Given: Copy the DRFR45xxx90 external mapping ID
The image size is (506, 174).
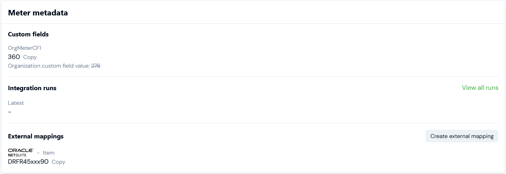Looking at the screenshot, I should [x=58, y=162].
